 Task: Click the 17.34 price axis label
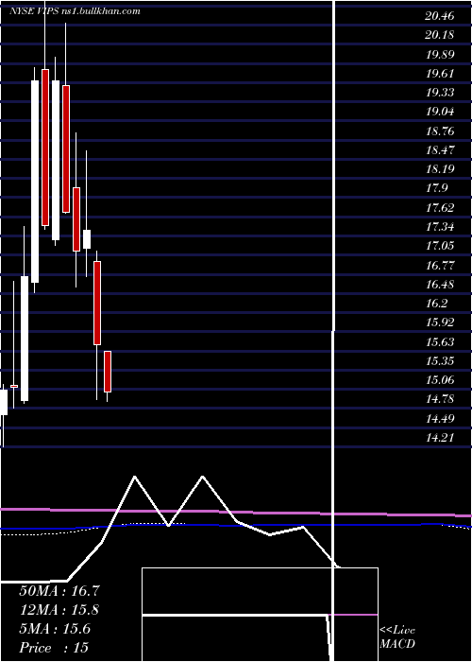pos(440,228)
